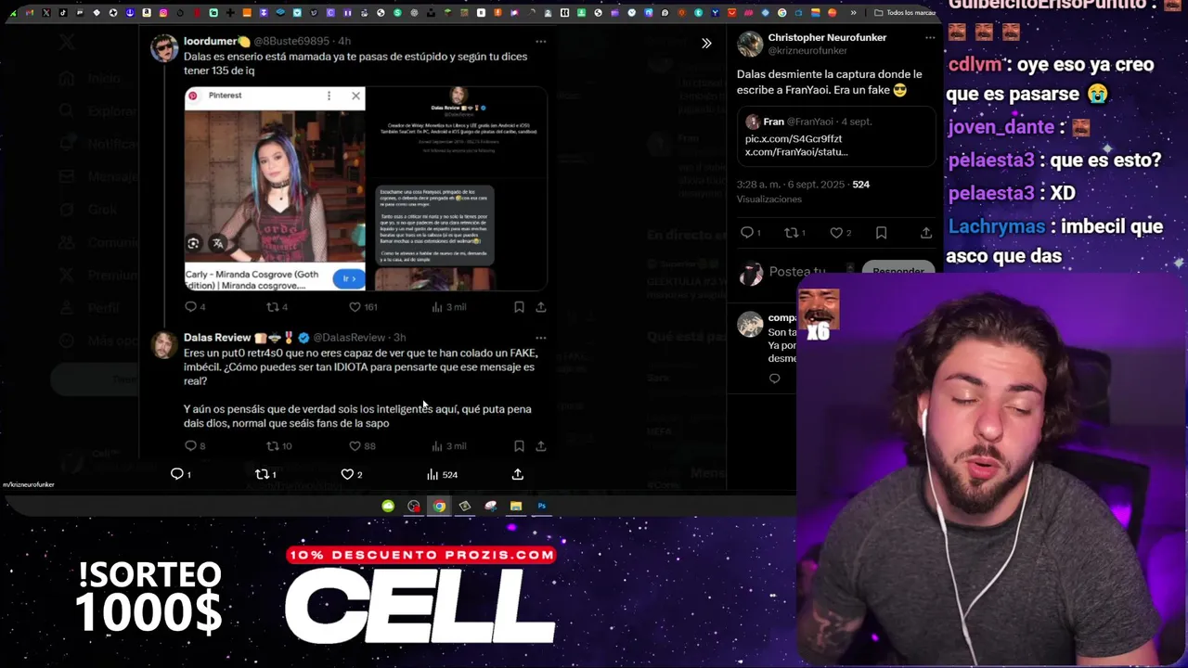Open post timestamp '3:28 a. m. · 6 sept. 2025'

(x=791, y=185)
